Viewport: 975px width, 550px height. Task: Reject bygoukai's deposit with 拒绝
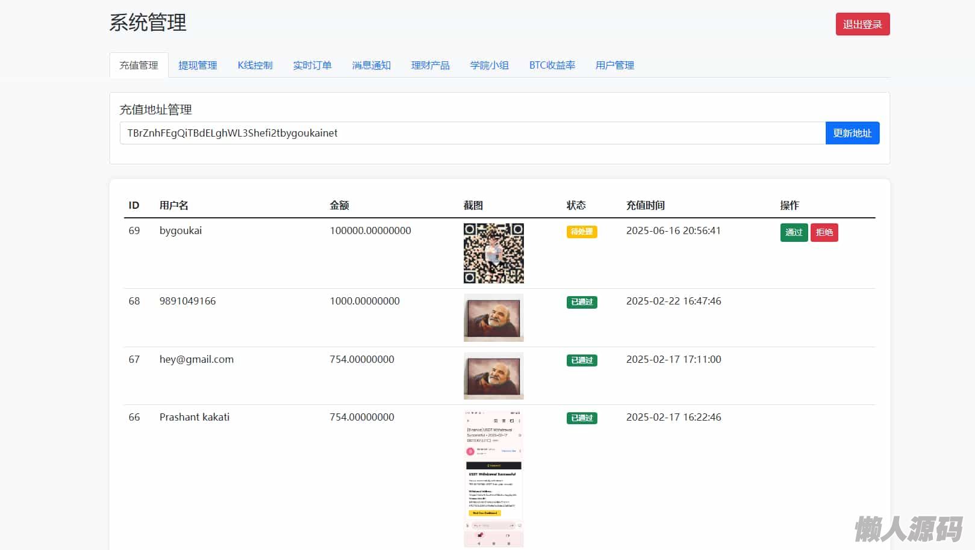pos(824,232)
